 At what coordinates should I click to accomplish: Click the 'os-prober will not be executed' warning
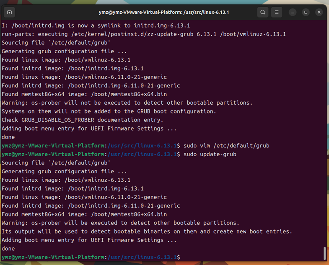127,103
